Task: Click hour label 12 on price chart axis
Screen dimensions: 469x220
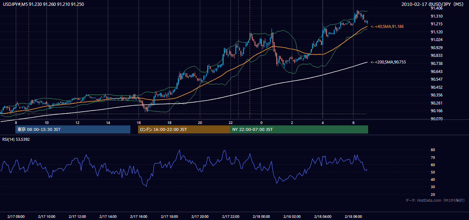Action: tap(77, 122)
